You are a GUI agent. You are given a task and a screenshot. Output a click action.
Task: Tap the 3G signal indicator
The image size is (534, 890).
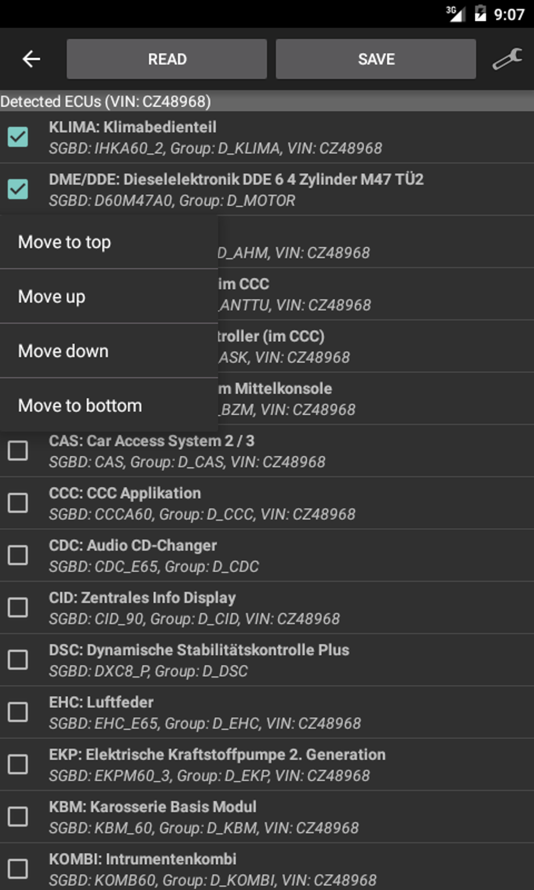point(455,14)
